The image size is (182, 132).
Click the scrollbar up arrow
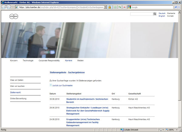(180, 12)
